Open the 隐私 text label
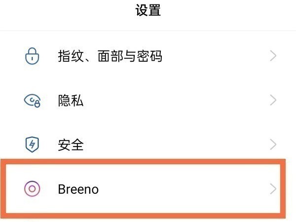 click(71, 101)
